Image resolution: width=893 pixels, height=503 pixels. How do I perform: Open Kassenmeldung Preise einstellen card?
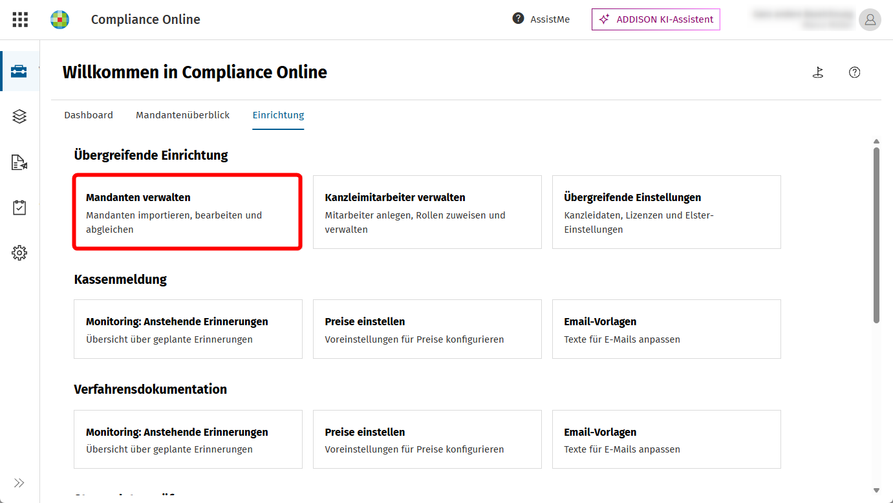[427, 329]
